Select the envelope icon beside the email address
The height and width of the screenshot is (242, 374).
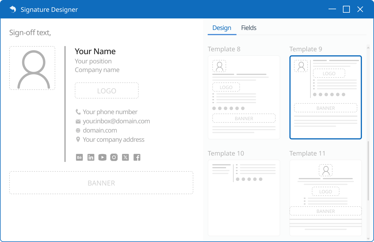pyautogui.click(x=78, y=121)
